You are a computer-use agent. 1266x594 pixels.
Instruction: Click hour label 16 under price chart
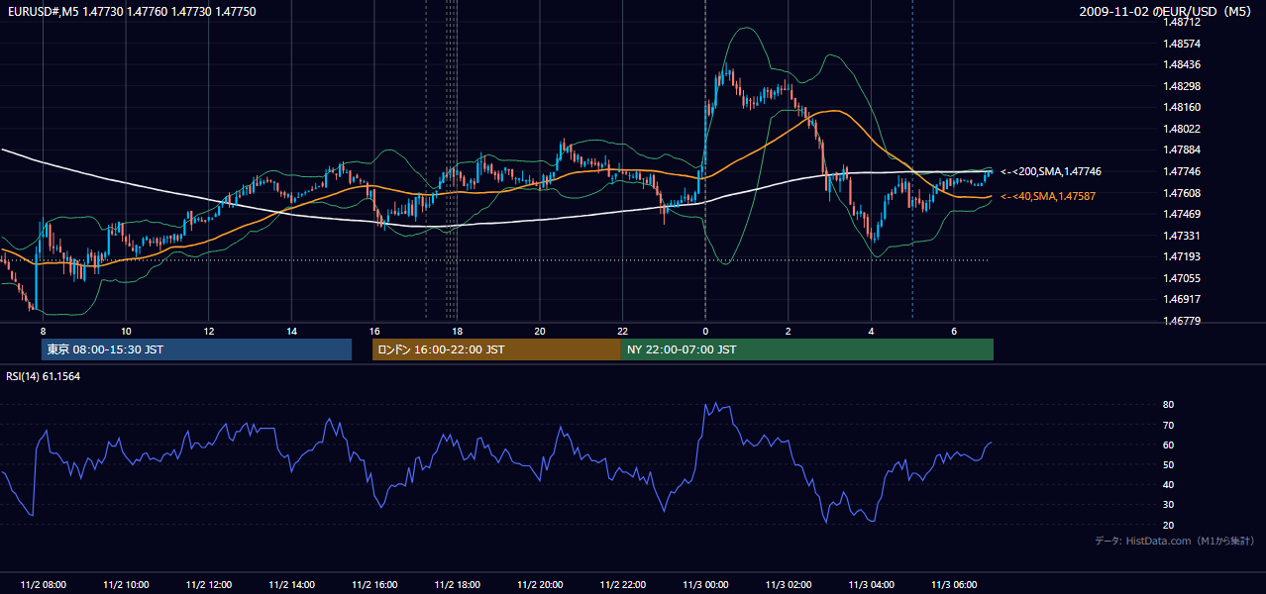click(374, 331)
